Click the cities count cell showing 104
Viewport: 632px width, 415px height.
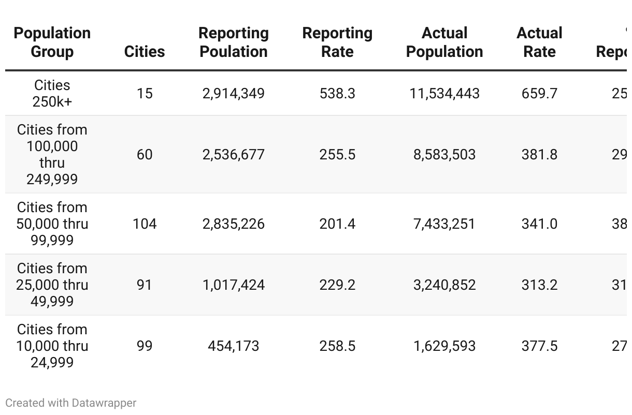pos(145,224)
